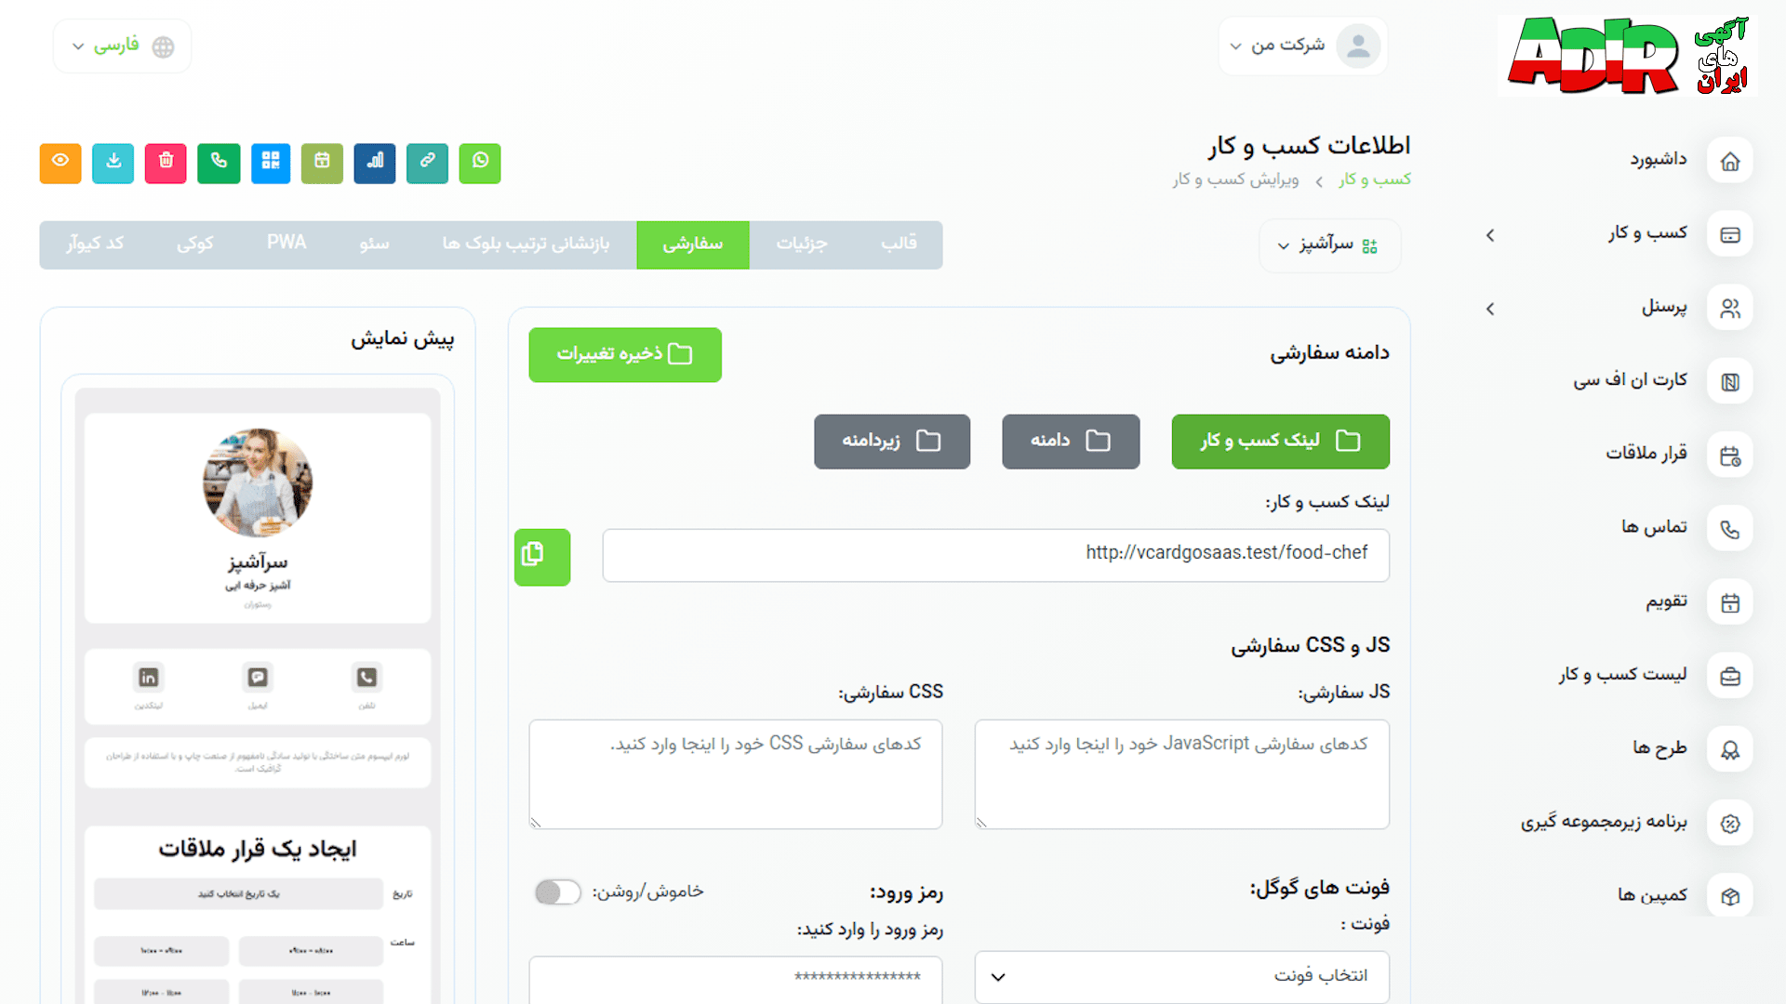Switch to the سئو tab
Screen dimensions: 1786x1004
coord(374,244)
